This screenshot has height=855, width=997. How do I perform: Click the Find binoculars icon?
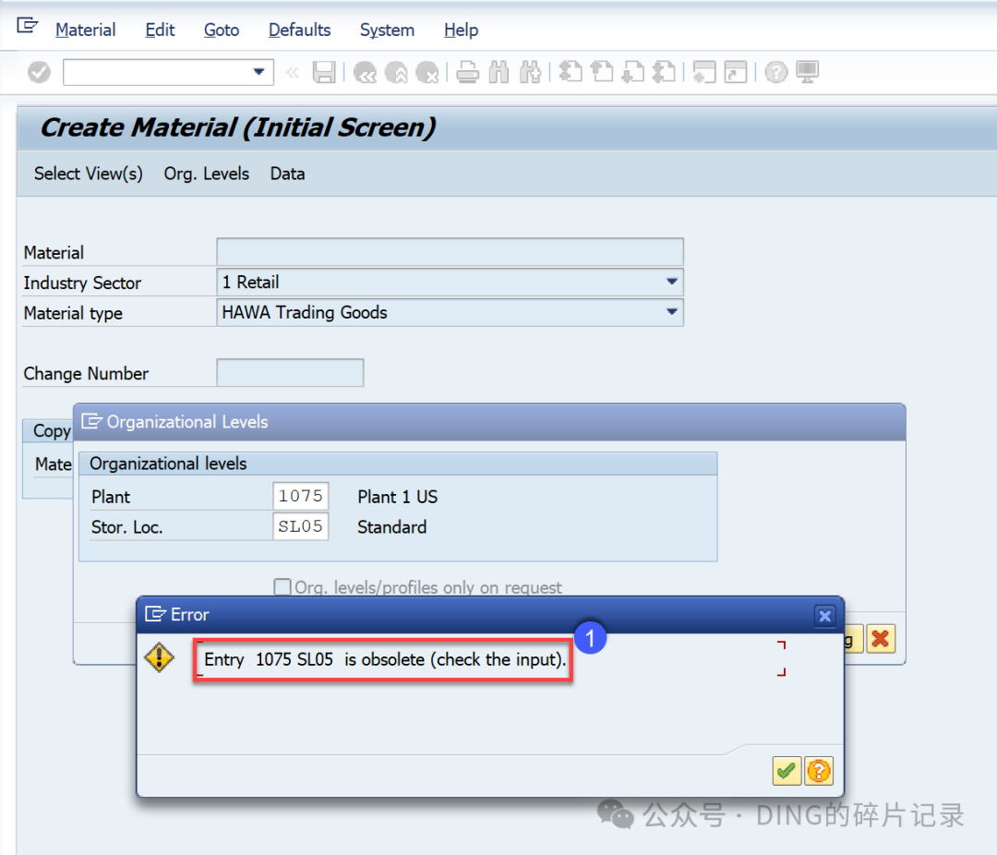tap(499, 72)
